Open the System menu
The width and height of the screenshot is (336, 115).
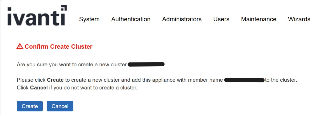tap(89, 19)
